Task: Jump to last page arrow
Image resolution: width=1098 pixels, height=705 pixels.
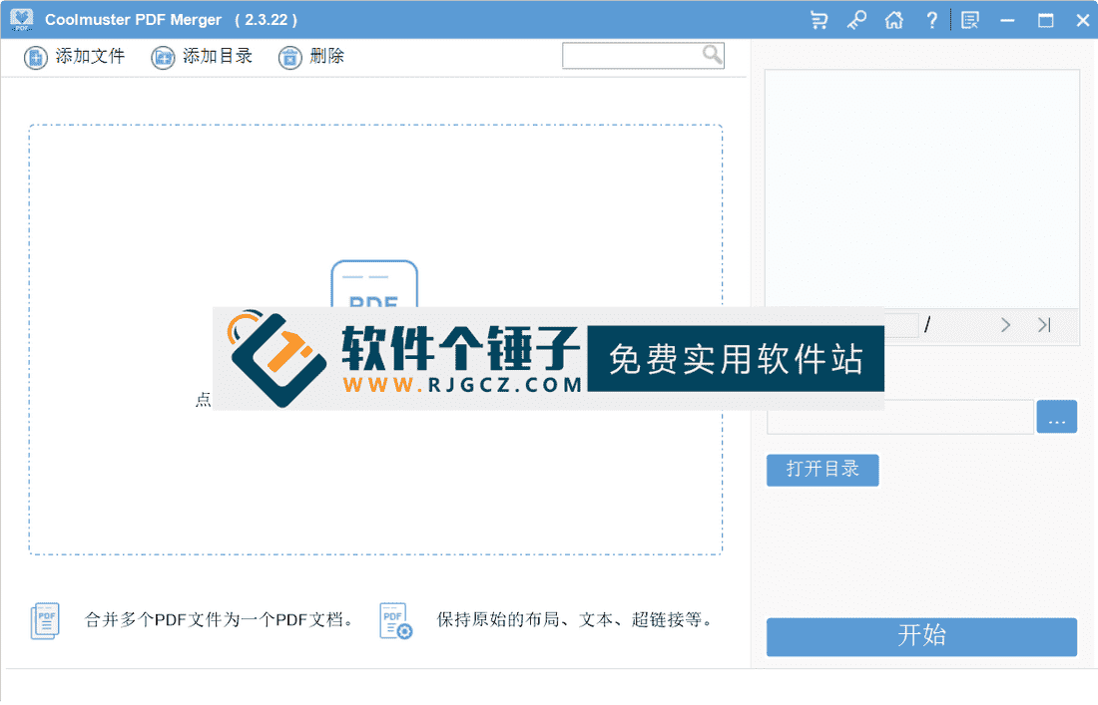Action: 1043,325
